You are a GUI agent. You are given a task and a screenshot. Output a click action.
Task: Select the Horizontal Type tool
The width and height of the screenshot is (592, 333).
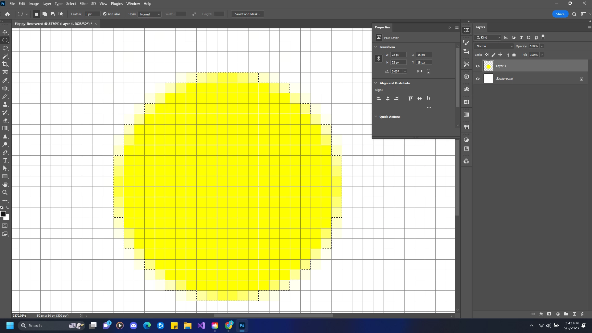tap(5, 161)
